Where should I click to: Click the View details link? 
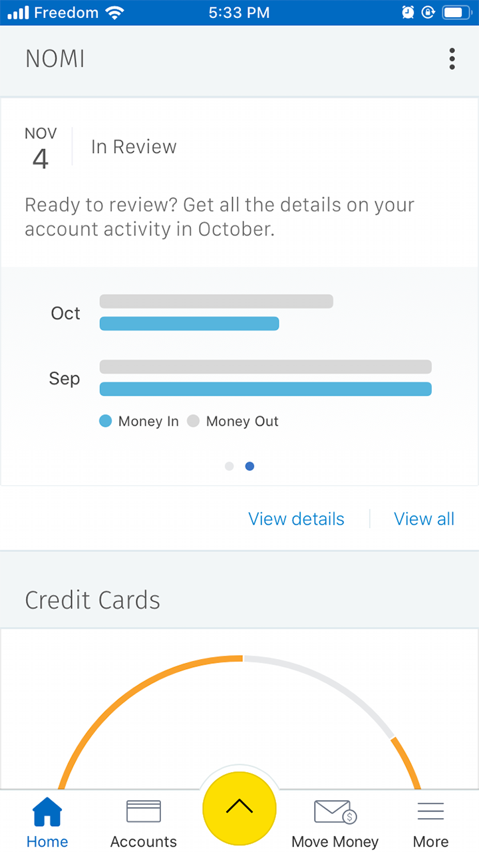[296, 519]
